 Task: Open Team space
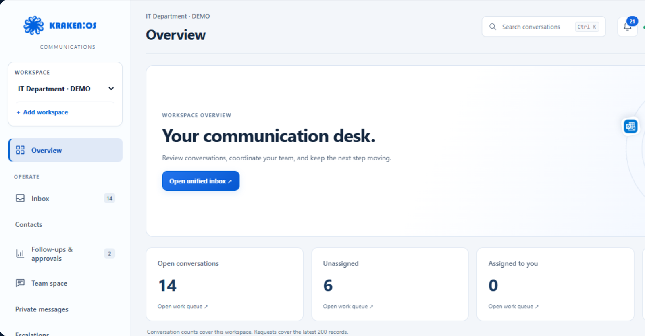tap(65, 283)
